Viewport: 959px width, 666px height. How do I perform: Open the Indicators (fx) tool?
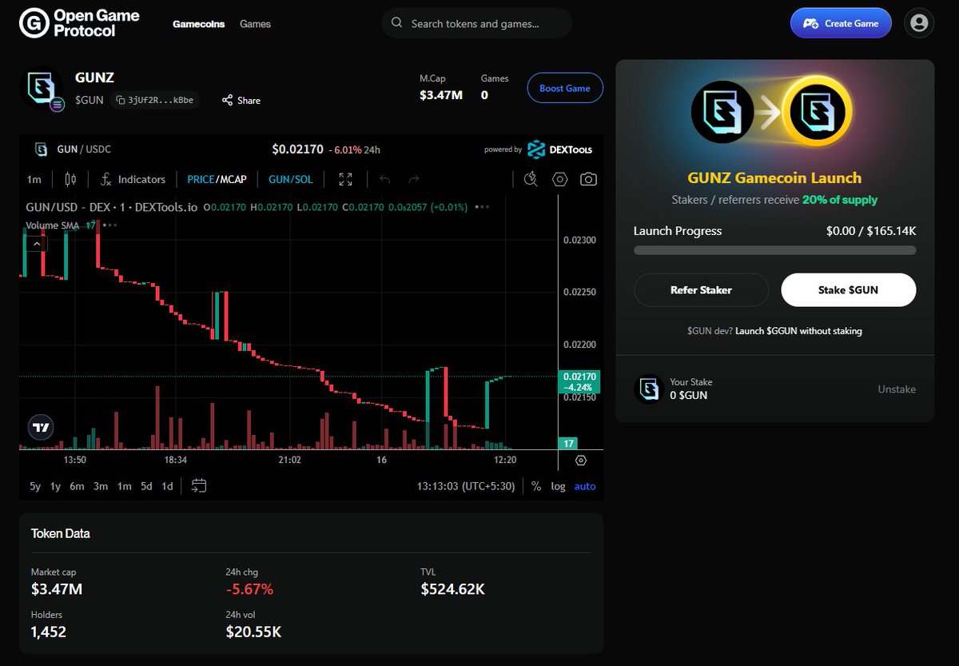coord(132,179)
